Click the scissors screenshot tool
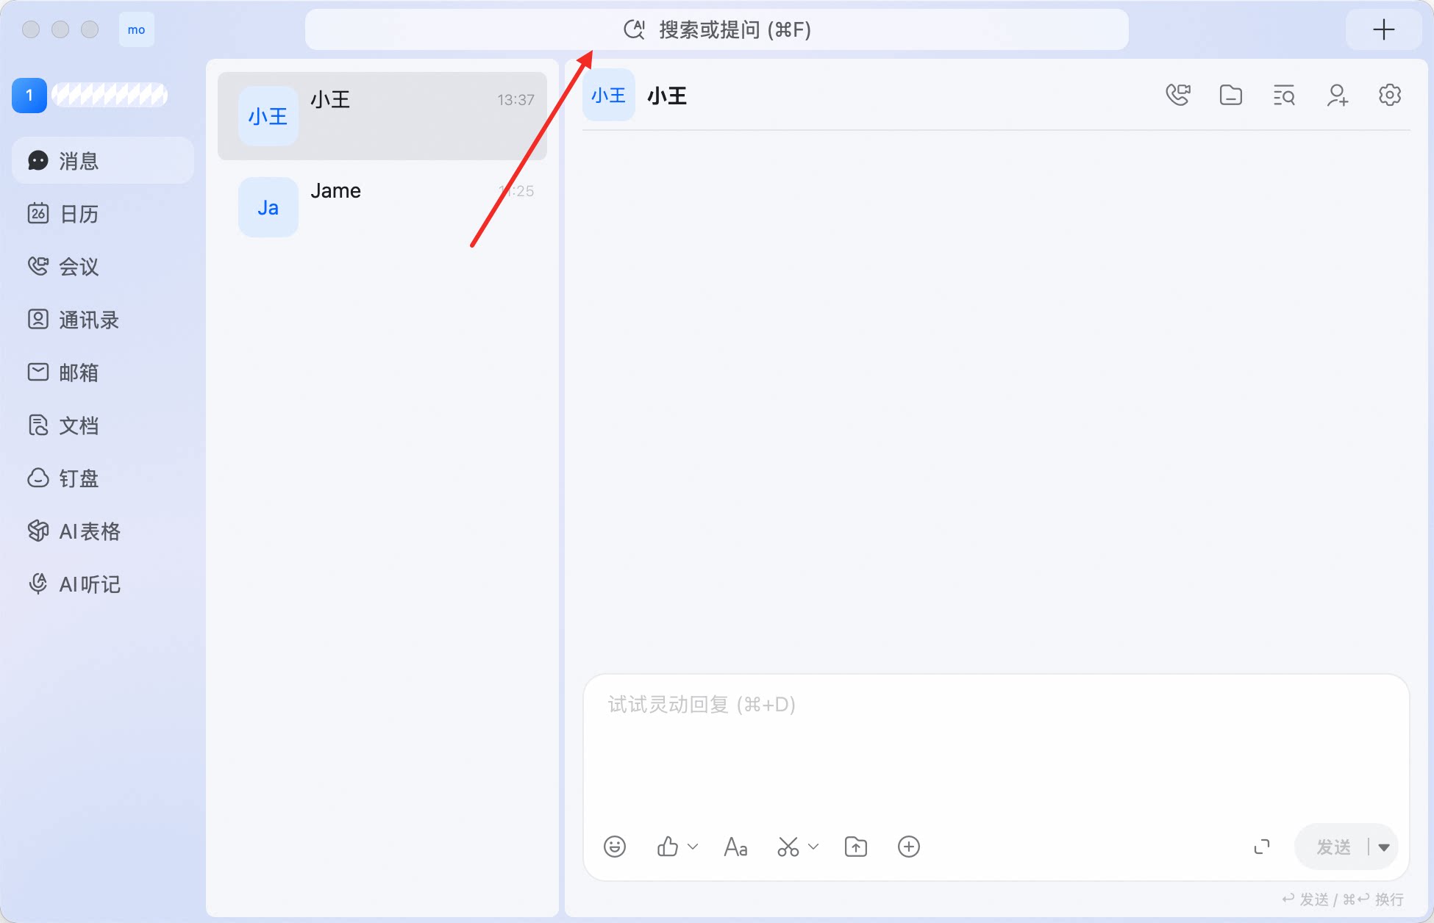Viewport: 1434px width, 923px height. click(788, 847)
